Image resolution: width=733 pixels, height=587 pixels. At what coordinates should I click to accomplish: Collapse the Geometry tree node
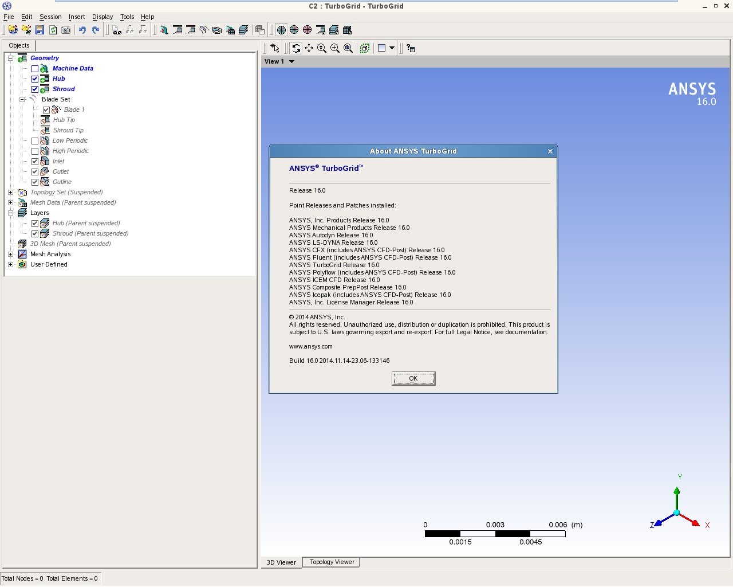(10, 58)
